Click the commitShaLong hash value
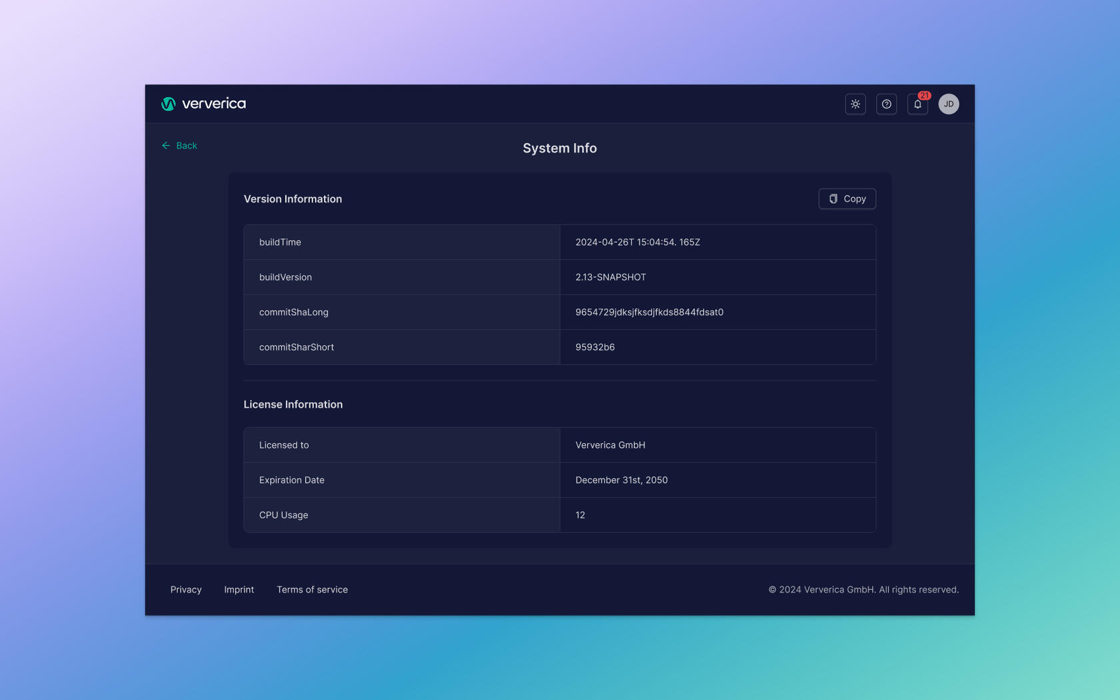1120x700 pixels. tap(649, 312)
